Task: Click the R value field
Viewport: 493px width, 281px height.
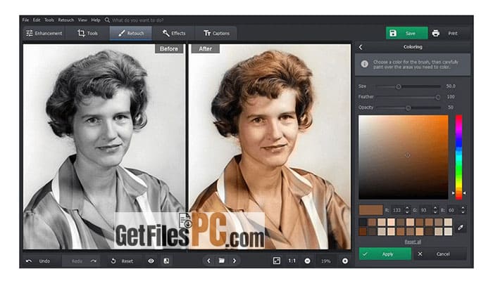Action: (397, 210)
